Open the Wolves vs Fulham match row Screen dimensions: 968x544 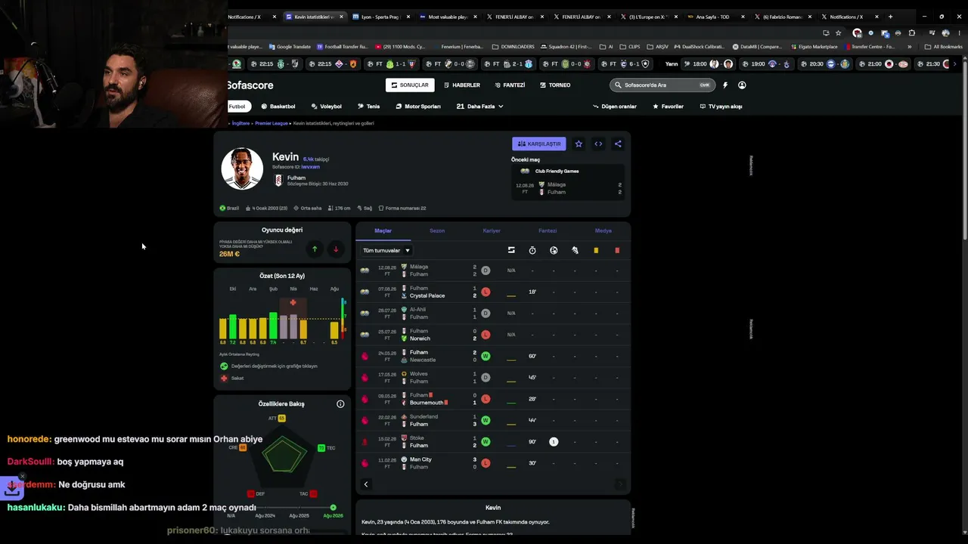click(493, 378)
